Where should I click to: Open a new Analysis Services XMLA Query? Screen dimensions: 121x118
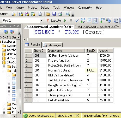[33, 14]
